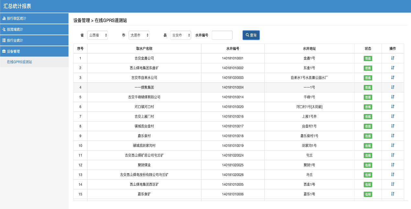Open 按流域统计 sidebar menu

pos(34,29)
